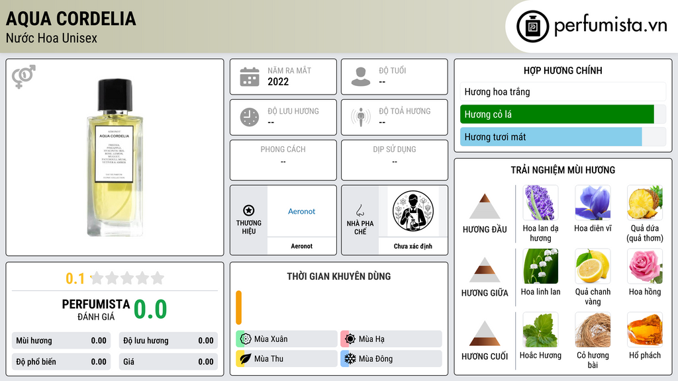Screen dimensions: 678x381
Task: Click the Chưa xác định perfumer image
Action: (x=413, y=211)
